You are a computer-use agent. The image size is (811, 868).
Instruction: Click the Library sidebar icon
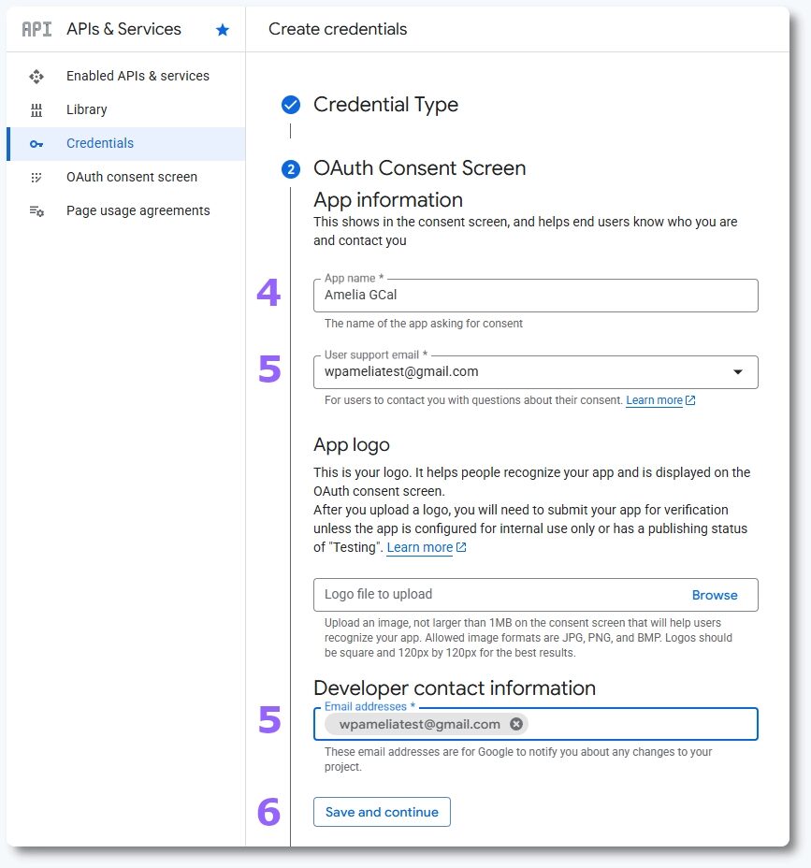[36, 109]
